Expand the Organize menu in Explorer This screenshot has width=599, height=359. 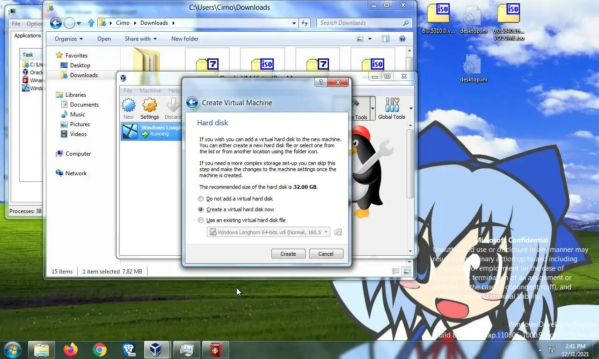point(68,39)
